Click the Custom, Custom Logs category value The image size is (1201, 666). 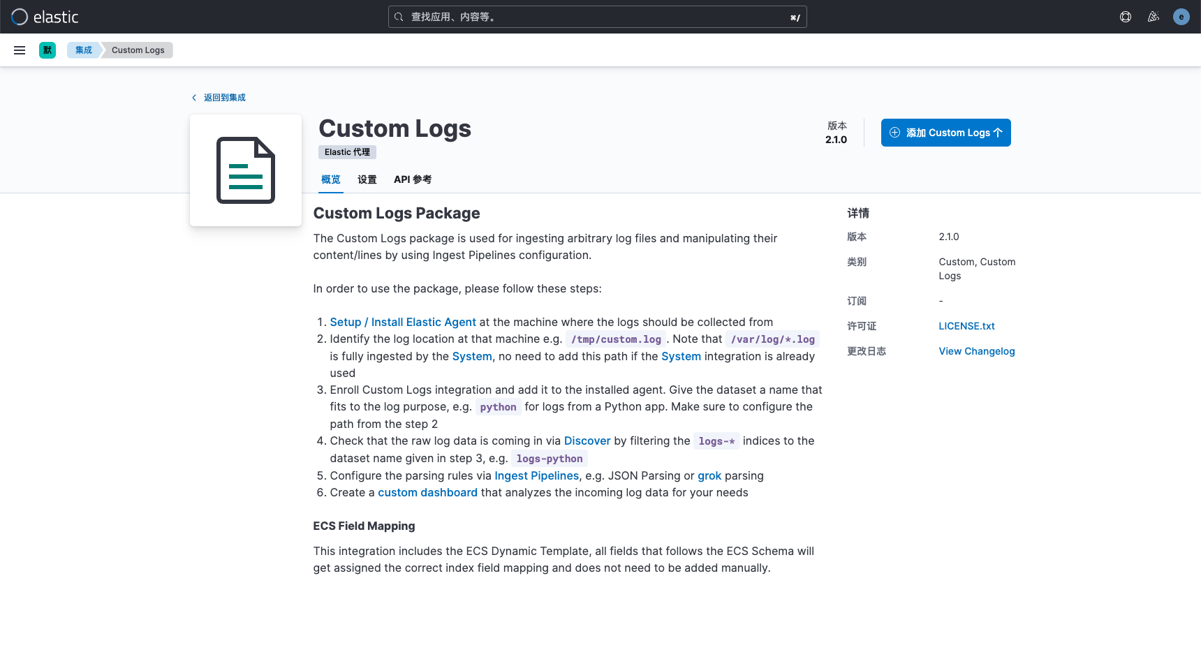pyautogui.click(x=978, y=269)
